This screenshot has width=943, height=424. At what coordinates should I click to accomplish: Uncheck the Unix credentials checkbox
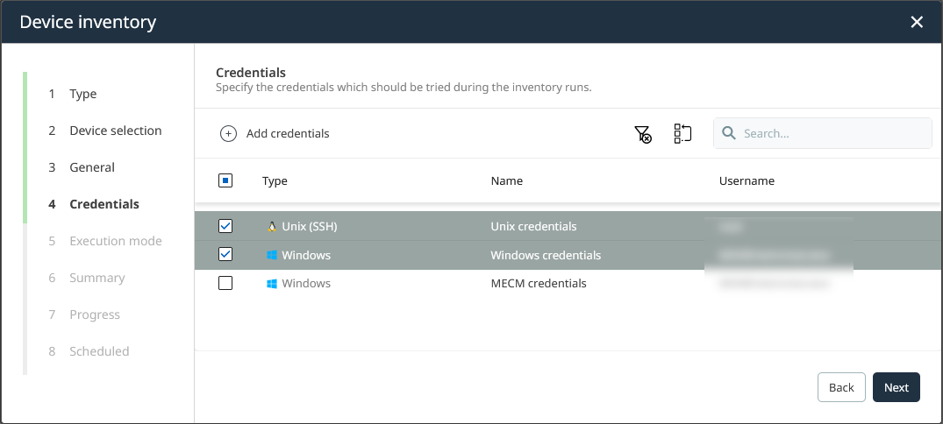pos(225,227)
